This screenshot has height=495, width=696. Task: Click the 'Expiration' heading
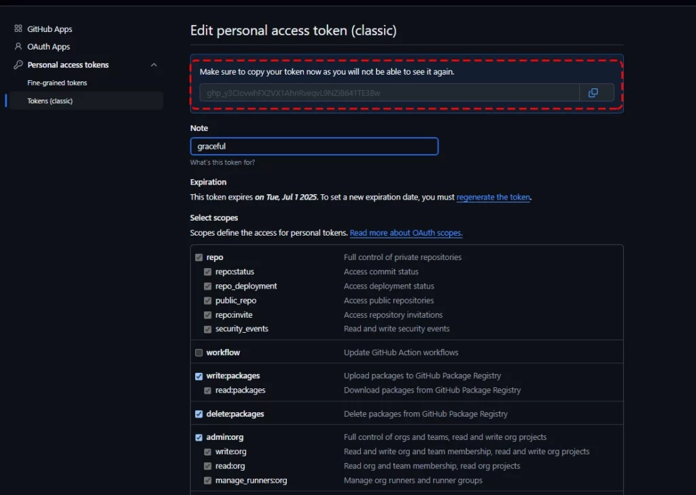[x=208, y=182]
